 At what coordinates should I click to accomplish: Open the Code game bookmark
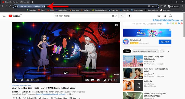click(165, 10)
